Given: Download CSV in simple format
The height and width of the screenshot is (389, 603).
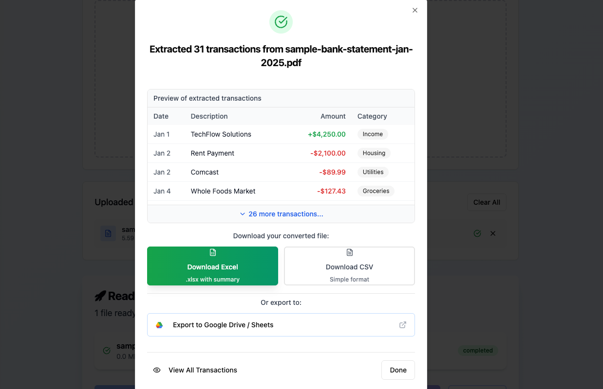Looking at the screenshot, I should click(x=349, y=266).
